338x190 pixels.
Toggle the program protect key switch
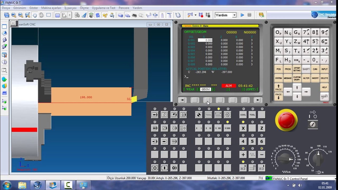tap(313, 125)
